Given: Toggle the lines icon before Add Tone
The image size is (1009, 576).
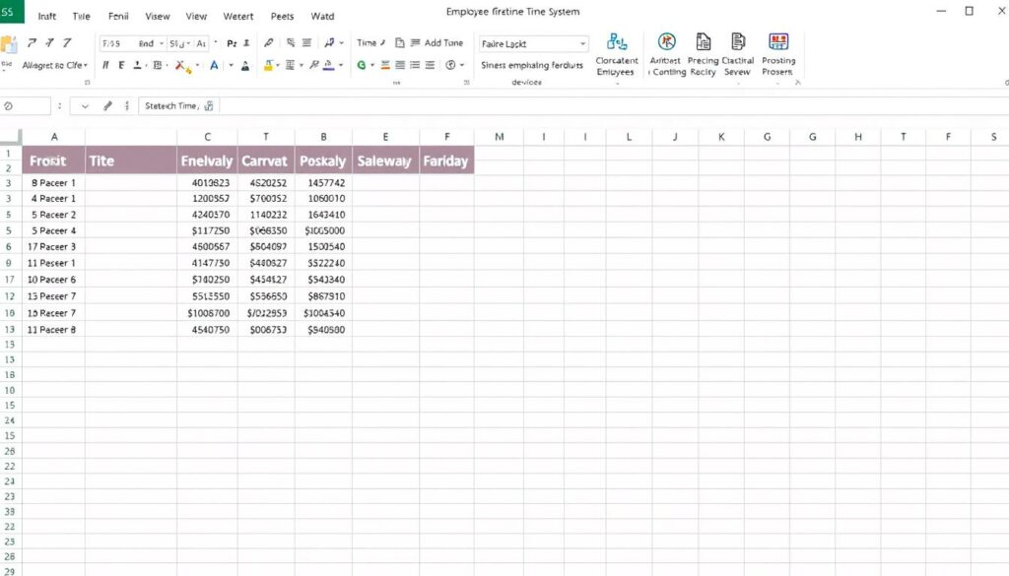Looking at the screenshot, I should coord(415,43).
